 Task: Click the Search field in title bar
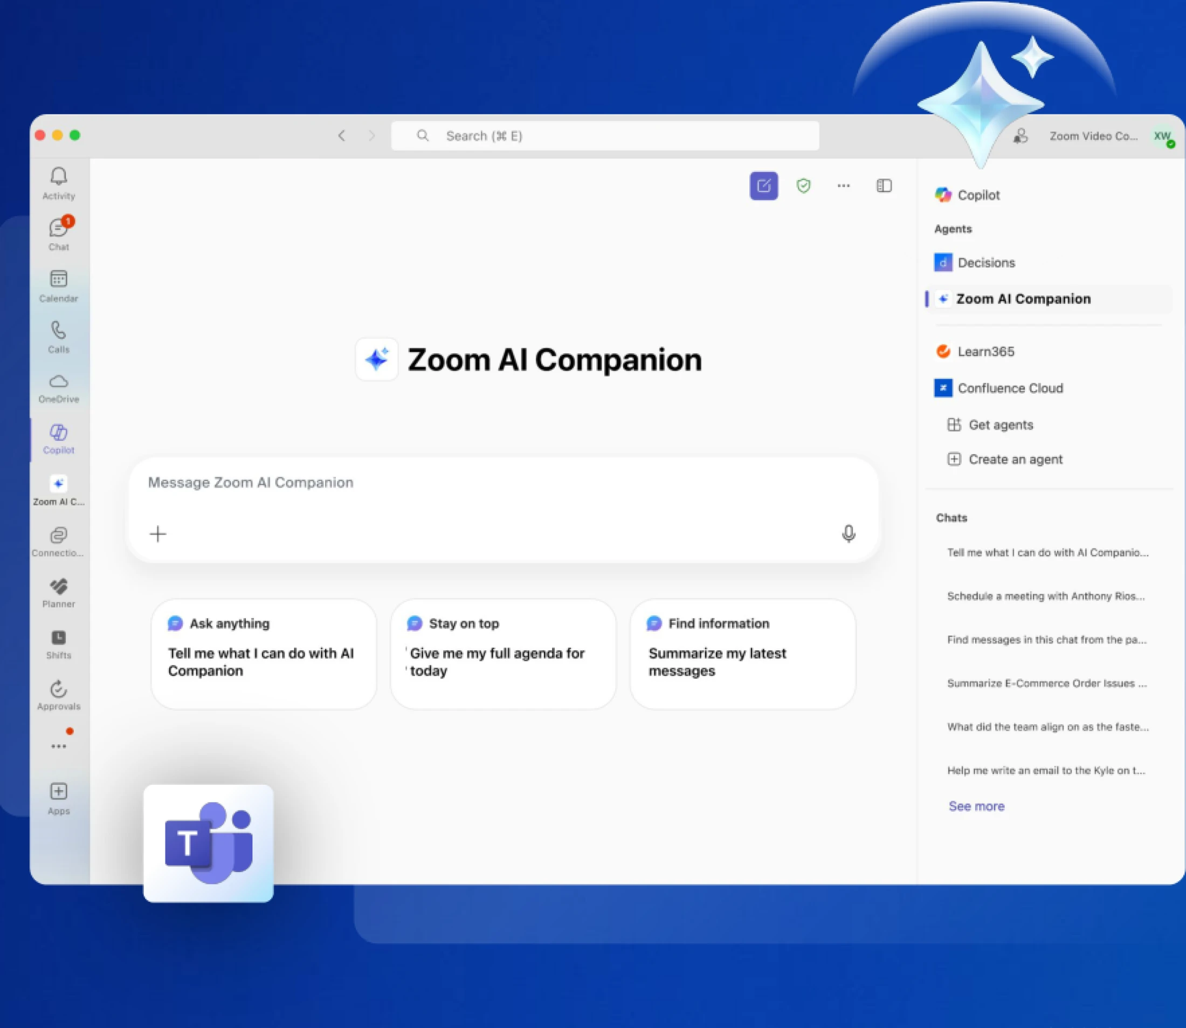point(605,136)
